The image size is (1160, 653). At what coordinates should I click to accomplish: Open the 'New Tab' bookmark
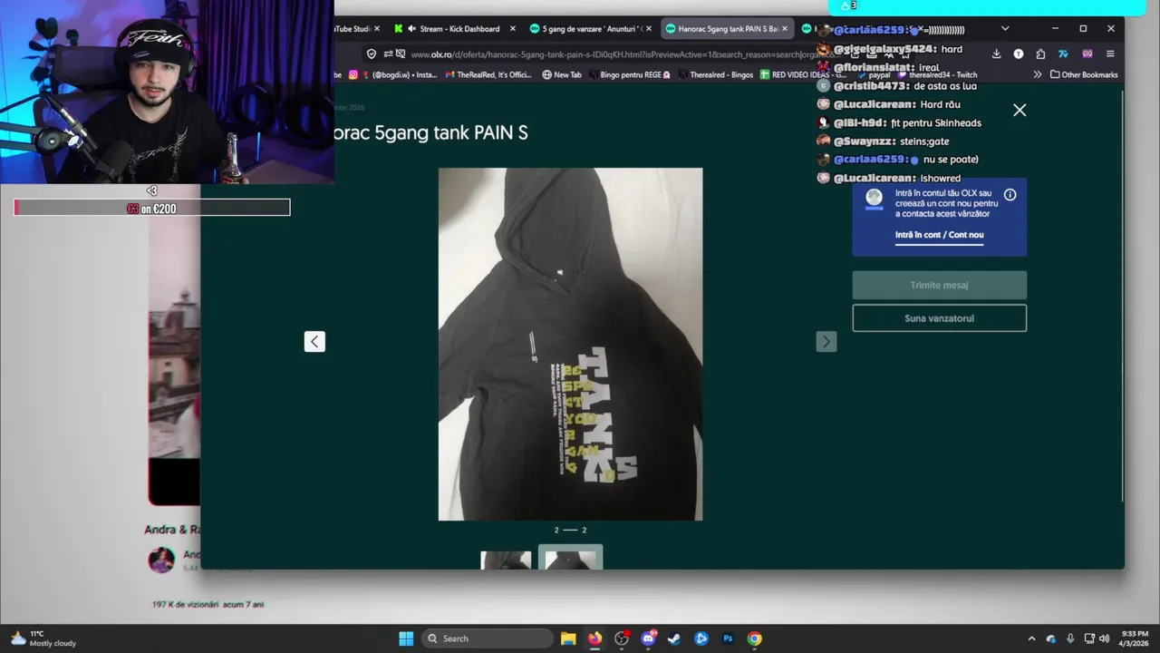pos(562,75)
